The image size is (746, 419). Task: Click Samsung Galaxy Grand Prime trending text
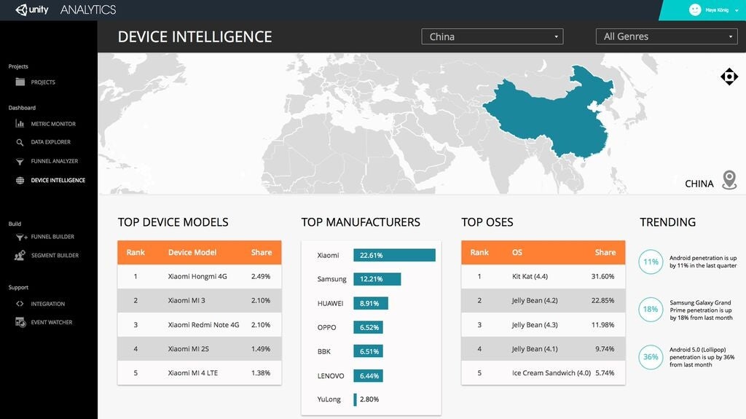coord(702,310)
